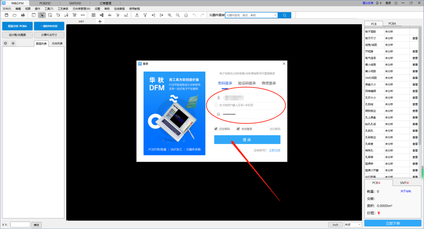Click the Inch unit button

click(335, 225)
